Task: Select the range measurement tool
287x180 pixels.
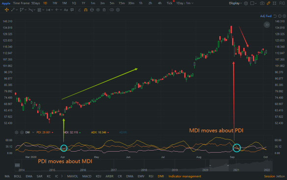Action: pos(48,10)
